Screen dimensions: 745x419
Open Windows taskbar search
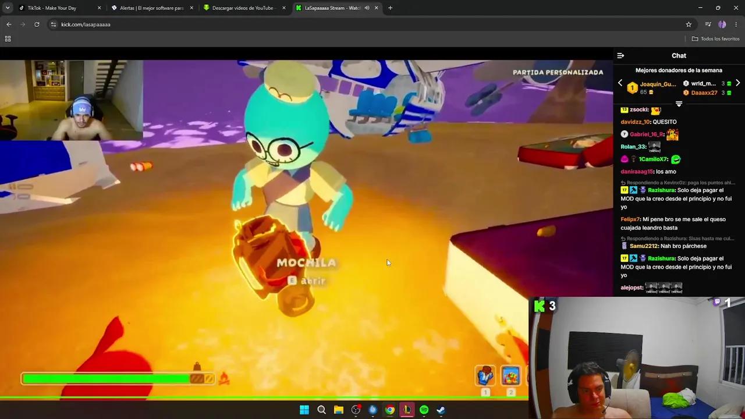321,410
